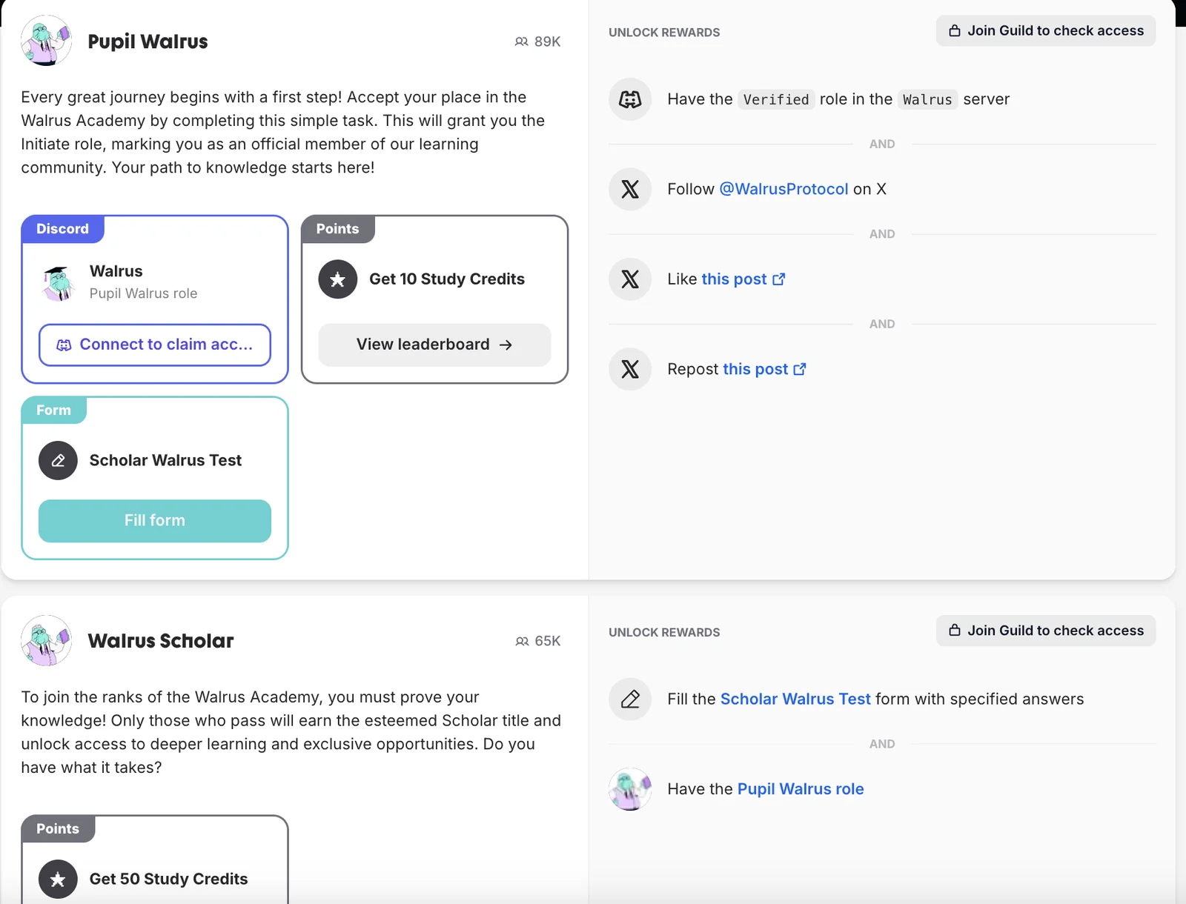Open the Scholar Walrus Test link in requirements
This screenshot has width=1186, height=904.
795,699
